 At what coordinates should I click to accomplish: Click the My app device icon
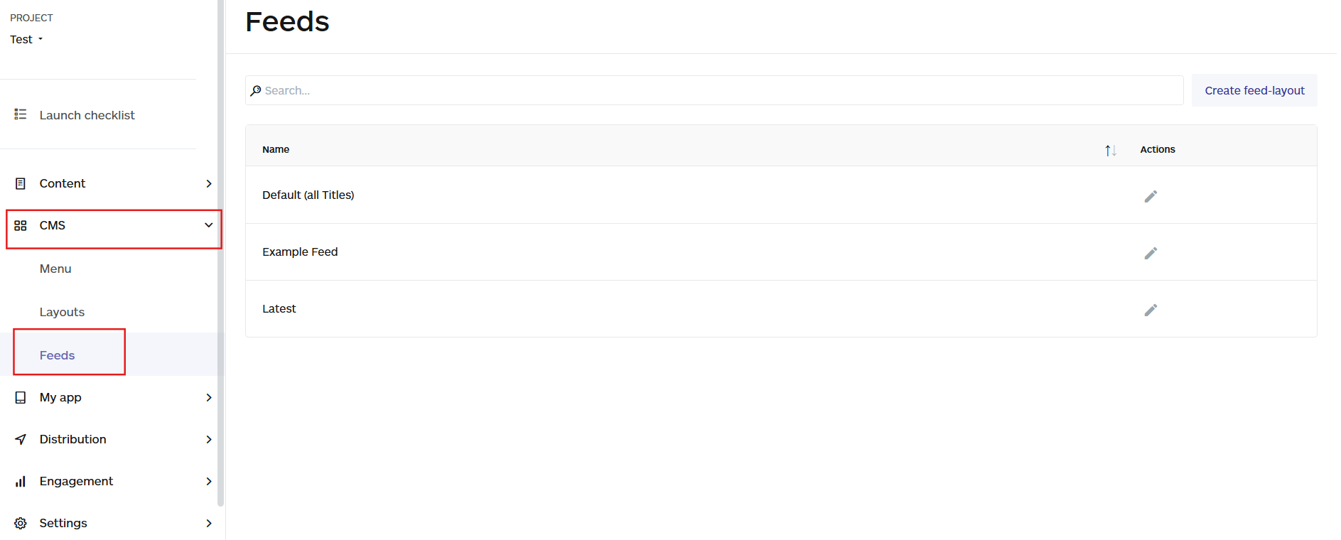(21, 397)
